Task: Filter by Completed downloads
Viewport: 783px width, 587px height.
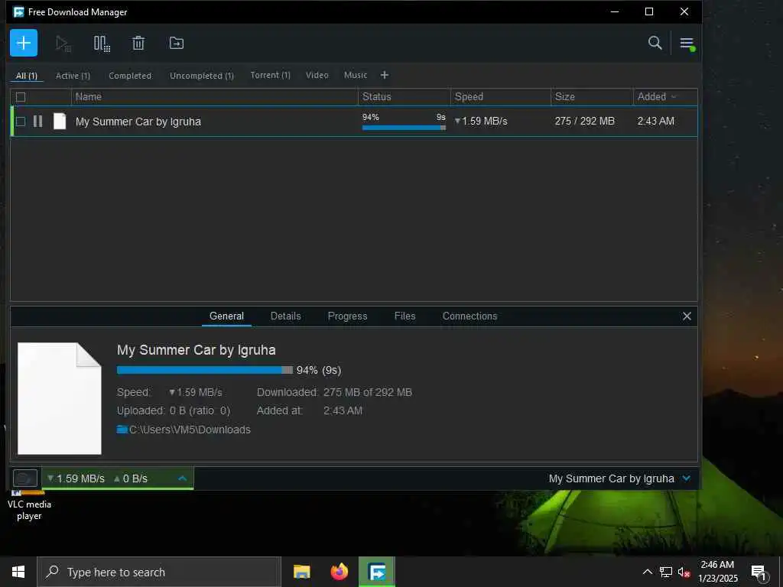Action: 130,76
